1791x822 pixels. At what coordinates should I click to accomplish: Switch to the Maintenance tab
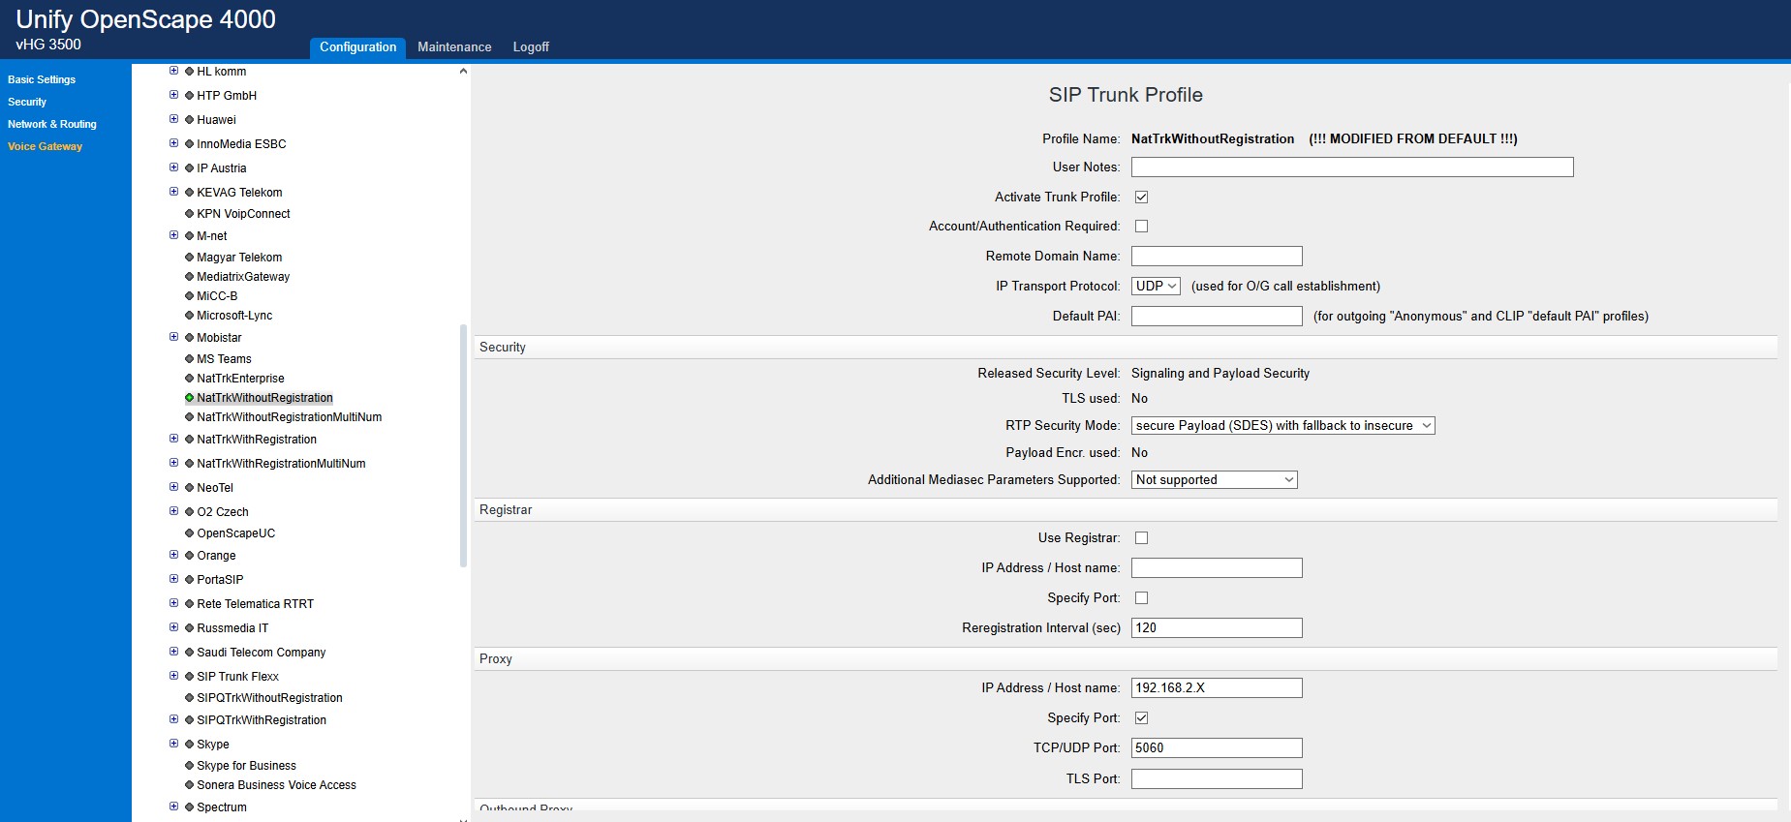tap(454, 47)
